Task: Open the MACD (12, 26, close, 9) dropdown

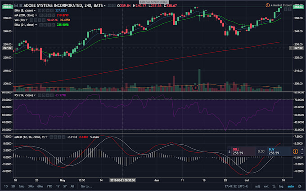Action: click(46, 137)
